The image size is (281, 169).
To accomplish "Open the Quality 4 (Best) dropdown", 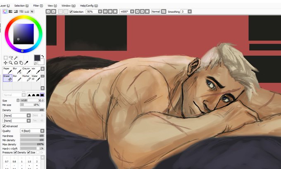I will tap(42, 131).
